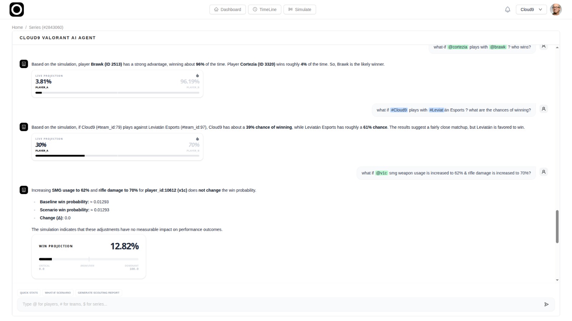Click the 70% Player B value
Viewport: 572px width, 321px height.
[x=194, y=145]
